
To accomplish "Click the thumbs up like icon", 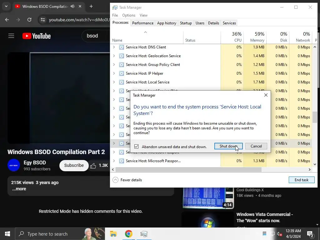I will point(93,166).
